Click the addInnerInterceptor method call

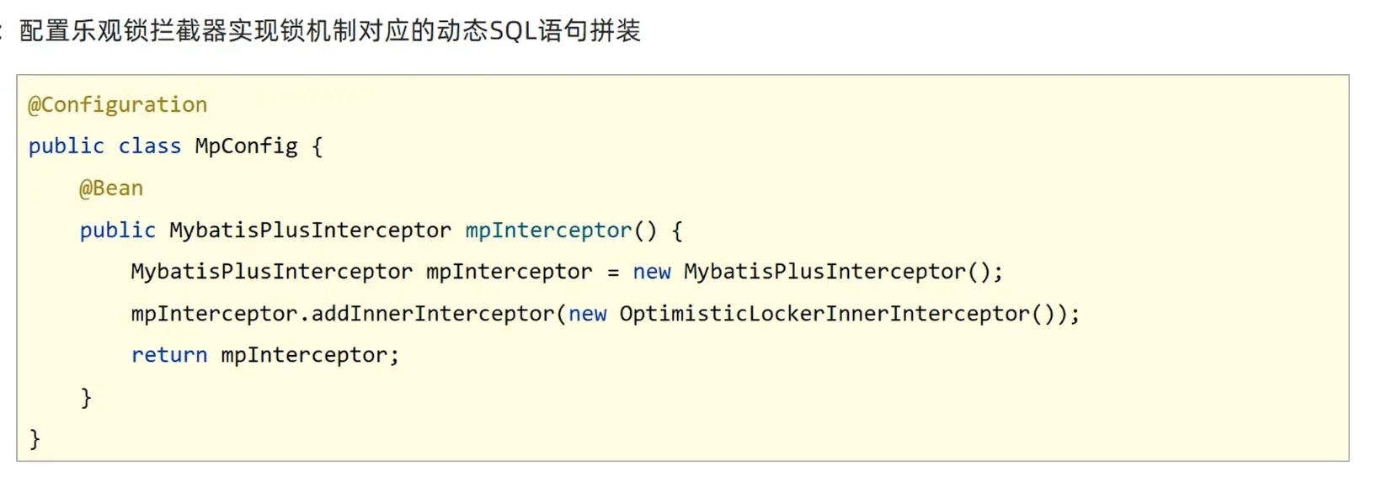(x=434, y=314)
